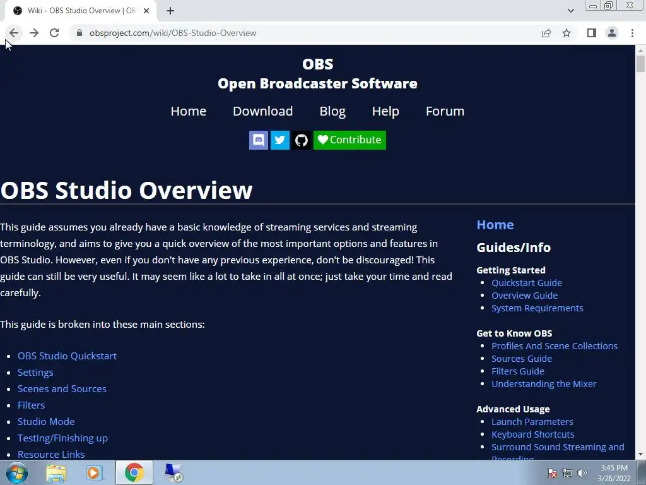Open the tab search chevron
The height and width of the screenshot is (485, 646).
tap(570, 11)
